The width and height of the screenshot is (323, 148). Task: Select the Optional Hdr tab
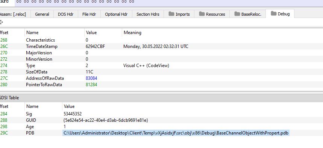coord(116,14)
